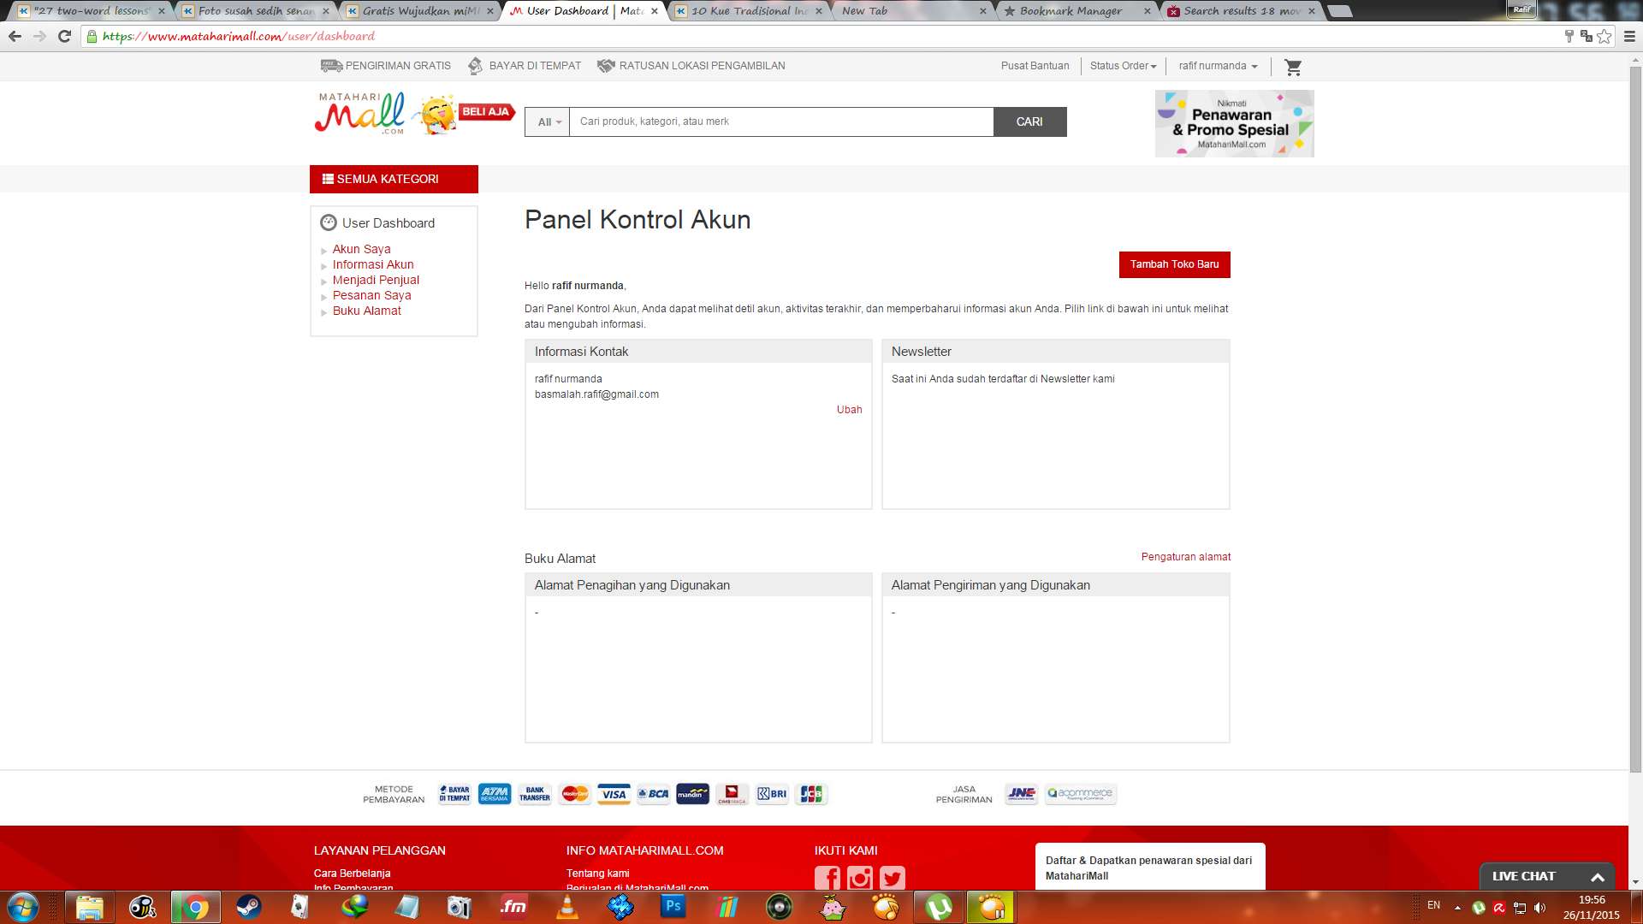Image resolution: width=1643 pixels, height=924 pixels.
Task: Open the All category search dropdown
Action: coord(548,121)
